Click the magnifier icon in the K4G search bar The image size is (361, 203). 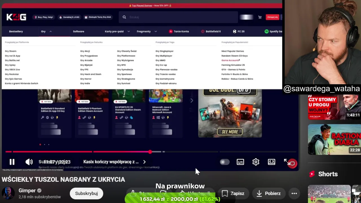124,17
